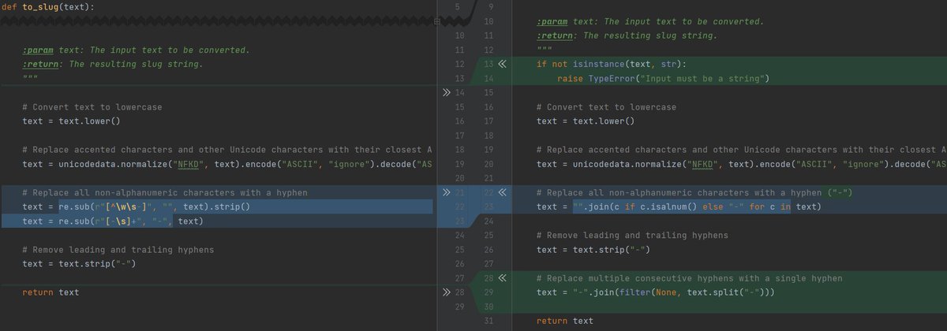This screenshot has height=331, width=947.
Task: Apply right-side change at line 13 with left arrows
Action: 503,65
